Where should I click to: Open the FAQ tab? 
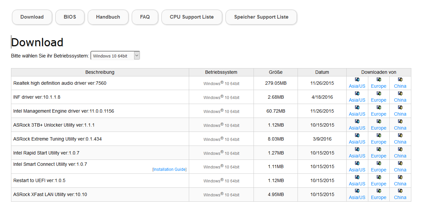click(145, 17)
